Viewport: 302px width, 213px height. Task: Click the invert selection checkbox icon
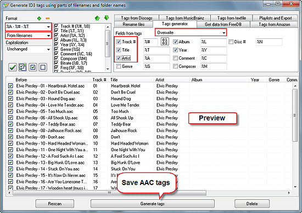(23, 67)
